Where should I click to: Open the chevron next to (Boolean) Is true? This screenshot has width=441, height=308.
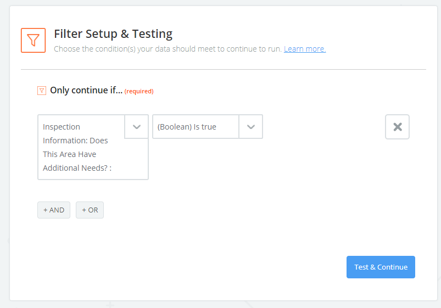(251, 127)
